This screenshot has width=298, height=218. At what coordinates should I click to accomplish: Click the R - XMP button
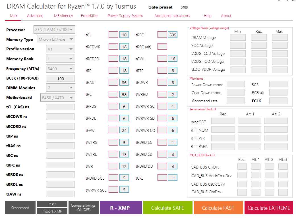(x=121, y=207)
